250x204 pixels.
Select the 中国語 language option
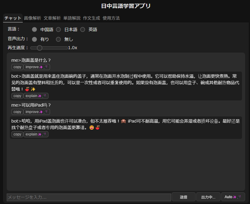click(35, 29)
